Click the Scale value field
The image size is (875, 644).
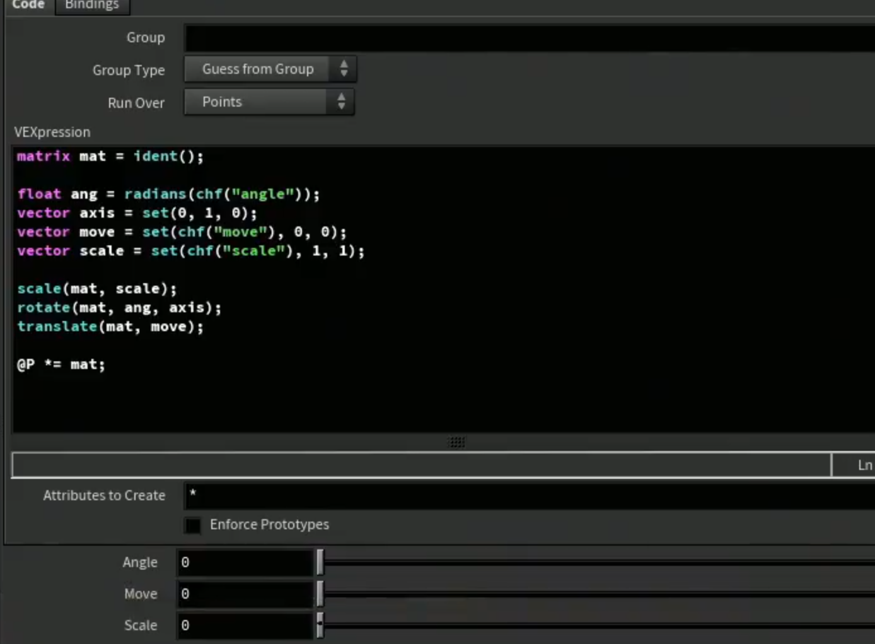(x=245, y=625)
